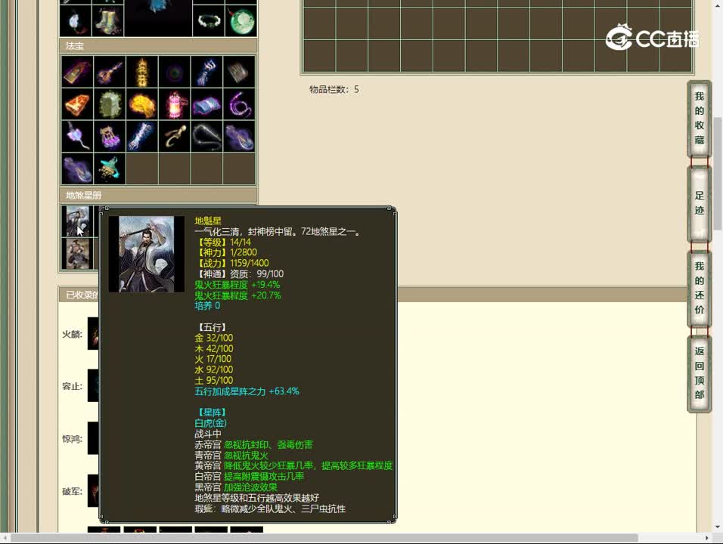Image resolution: width=723 pixels, height=544 pixels.
Task: Click the 破军 label
Action: 73,491
